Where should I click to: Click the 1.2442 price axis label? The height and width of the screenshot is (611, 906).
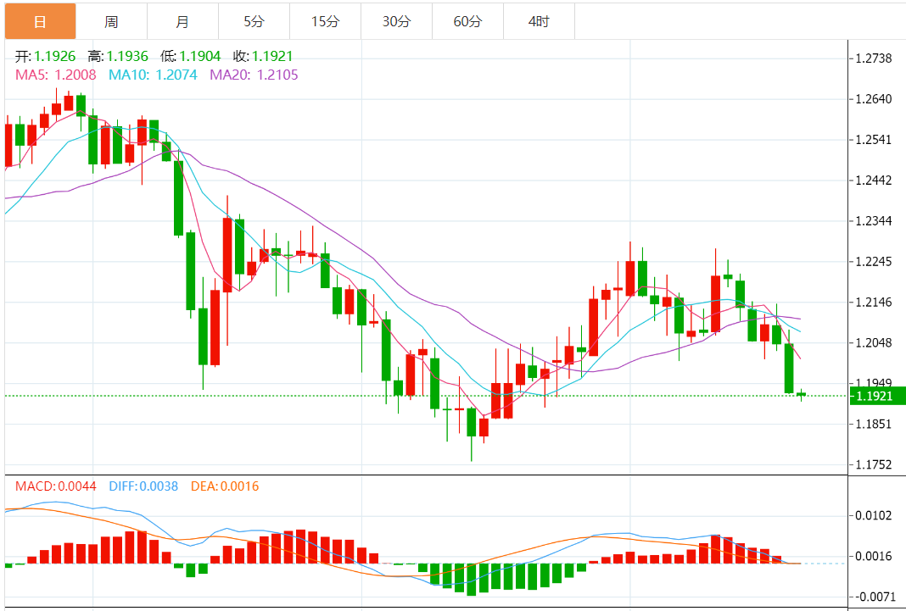874,180
